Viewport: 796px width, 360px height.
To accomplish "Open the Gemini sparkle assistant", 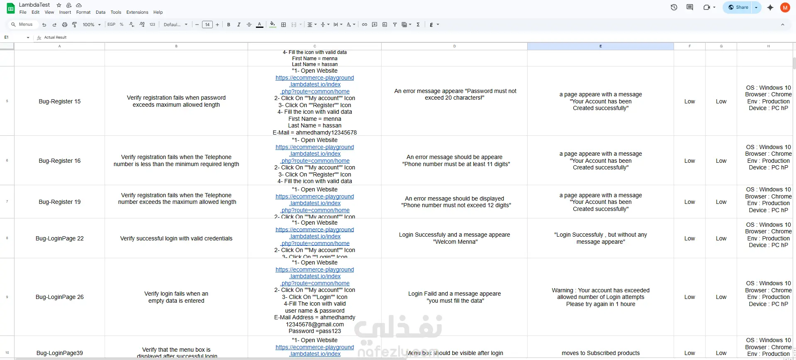I will (x=770, y=7).
